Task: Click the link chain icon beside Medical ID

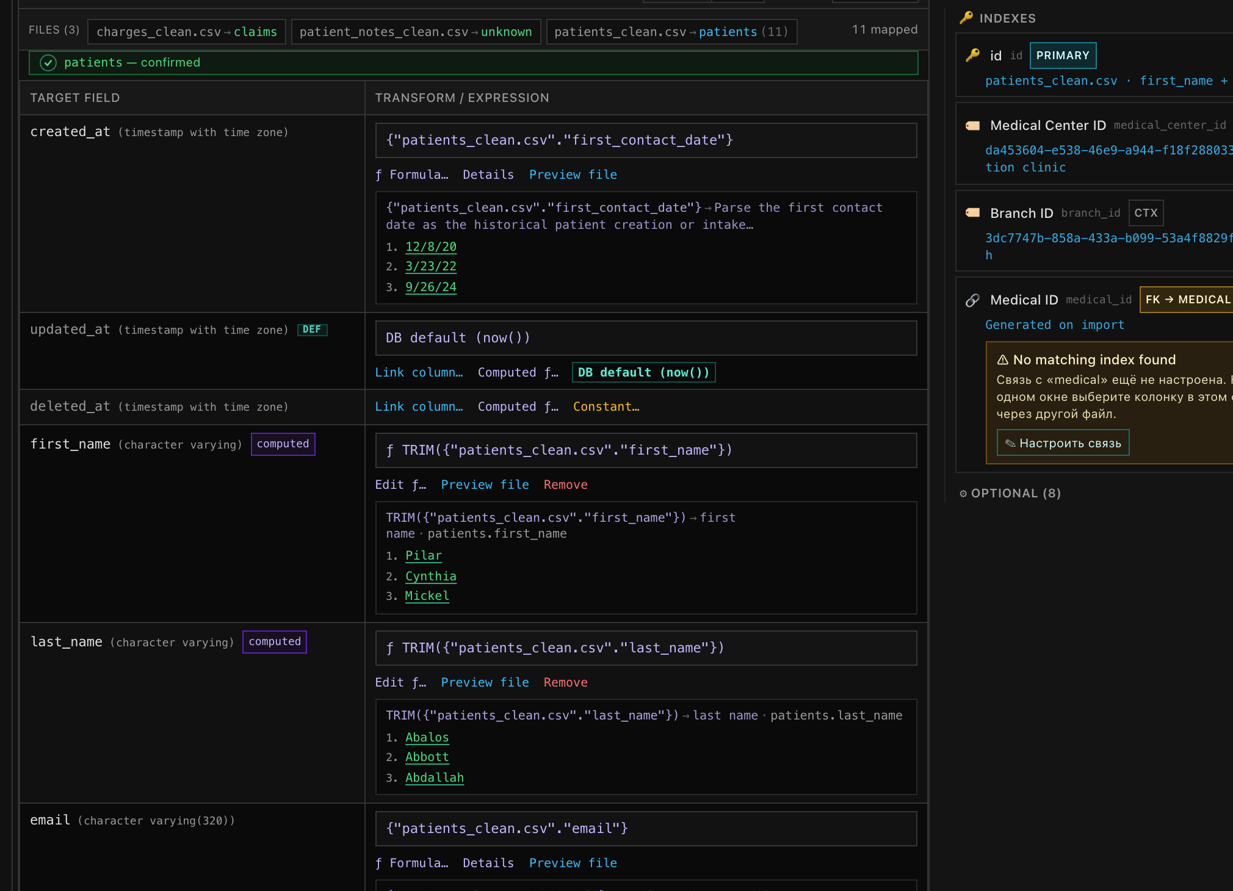Action: 972,300
